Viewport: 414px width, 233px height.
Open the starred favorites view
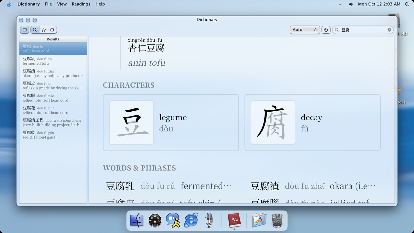[x=44, y=30]
